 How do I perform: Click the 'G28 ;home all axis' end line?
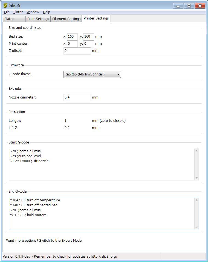pyautogui.click(x=25, y=210)
